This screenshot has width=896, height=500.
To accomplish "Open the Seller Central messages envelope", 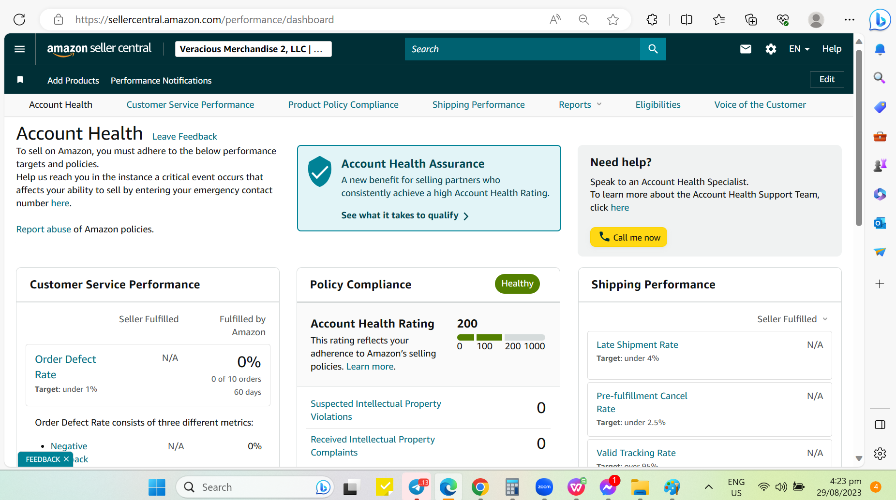I will tap(746, 49).
